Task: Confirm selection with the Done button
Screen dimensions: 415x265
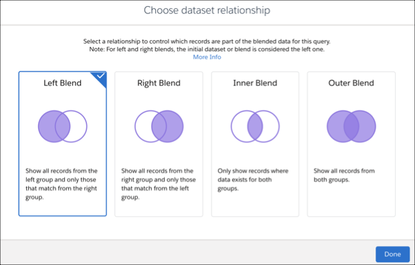Action: click(x=392, y=254)
